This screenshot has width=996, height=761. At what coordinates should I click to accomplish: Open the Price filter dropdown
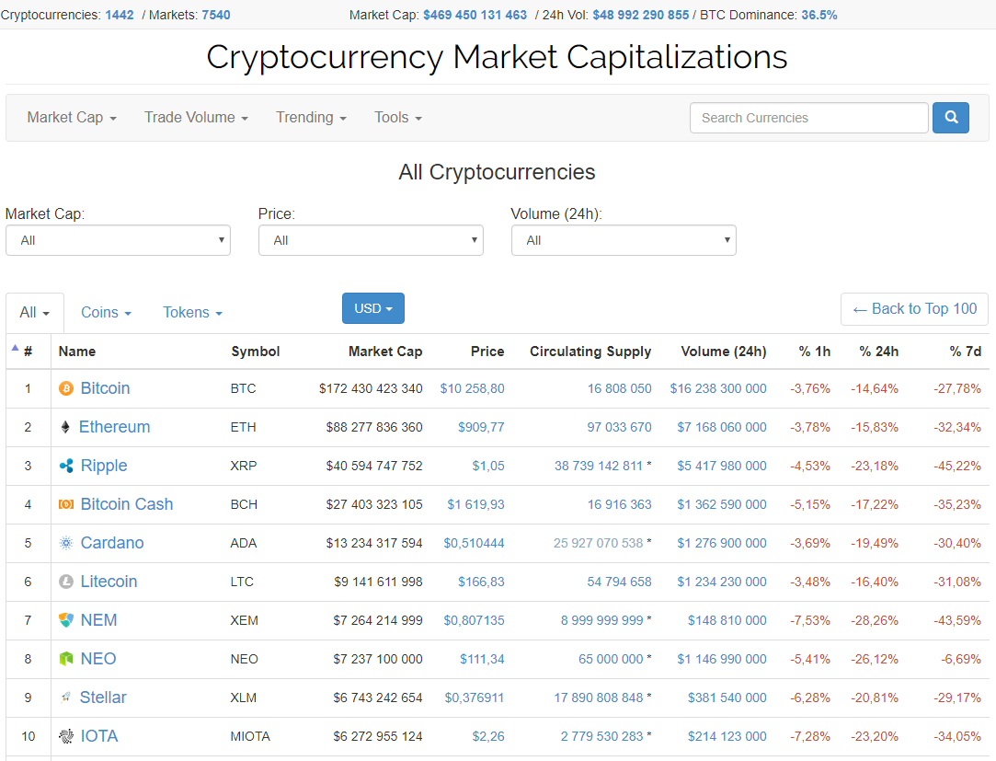pyautogui.click(x=371, y=240)
